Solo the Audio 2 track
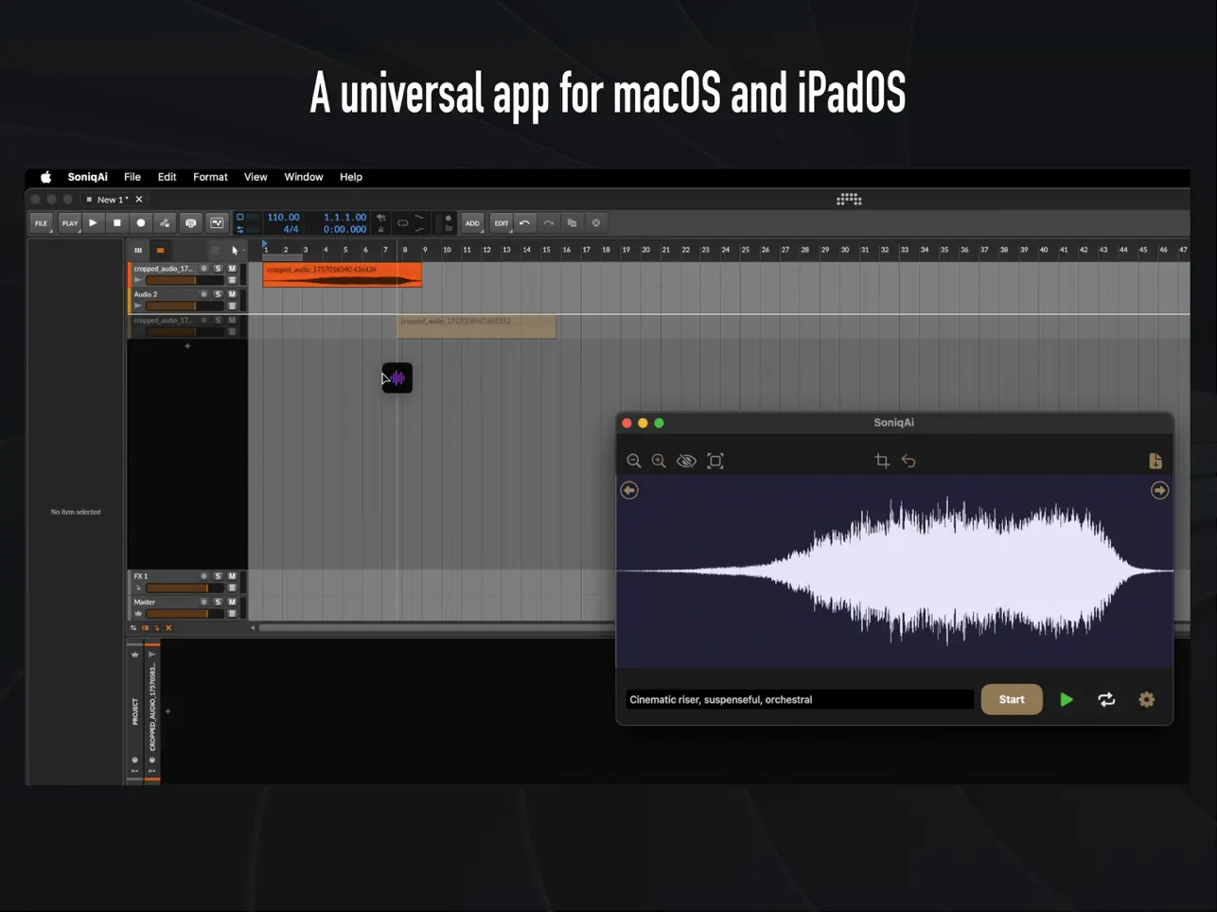The height and width of the screenshot is (912, 1217). click(218, 294)
